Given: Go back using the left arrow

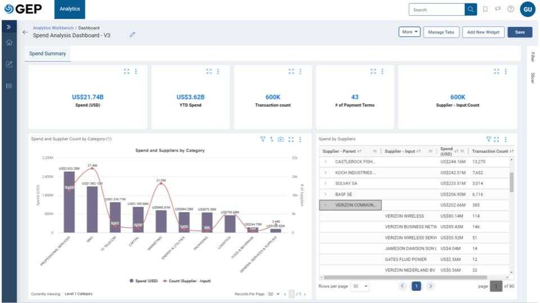Looking at the screenshot, I should [25, 32].
